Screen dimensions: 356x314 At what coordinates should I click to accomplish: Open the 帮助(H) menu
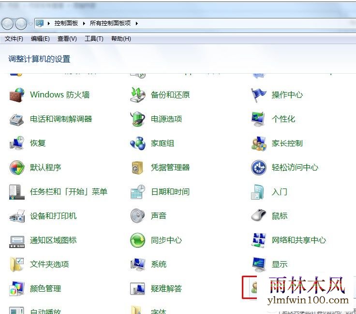point(121,39)
